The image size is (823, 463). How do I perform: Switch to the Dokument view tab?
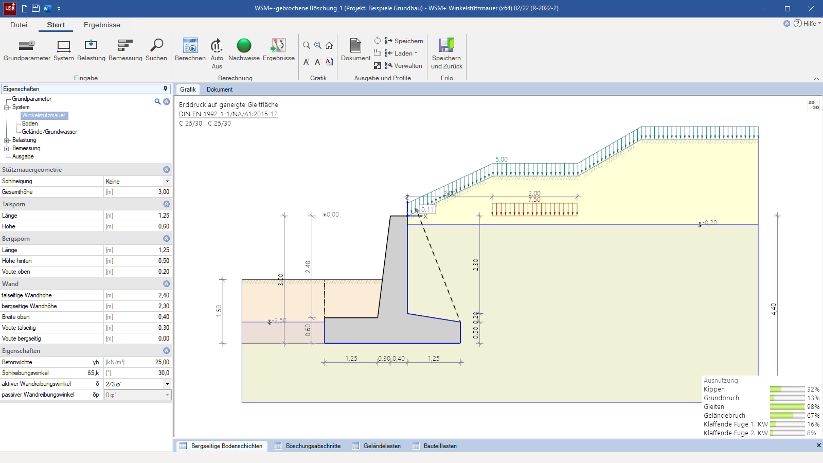coord(220,90)
